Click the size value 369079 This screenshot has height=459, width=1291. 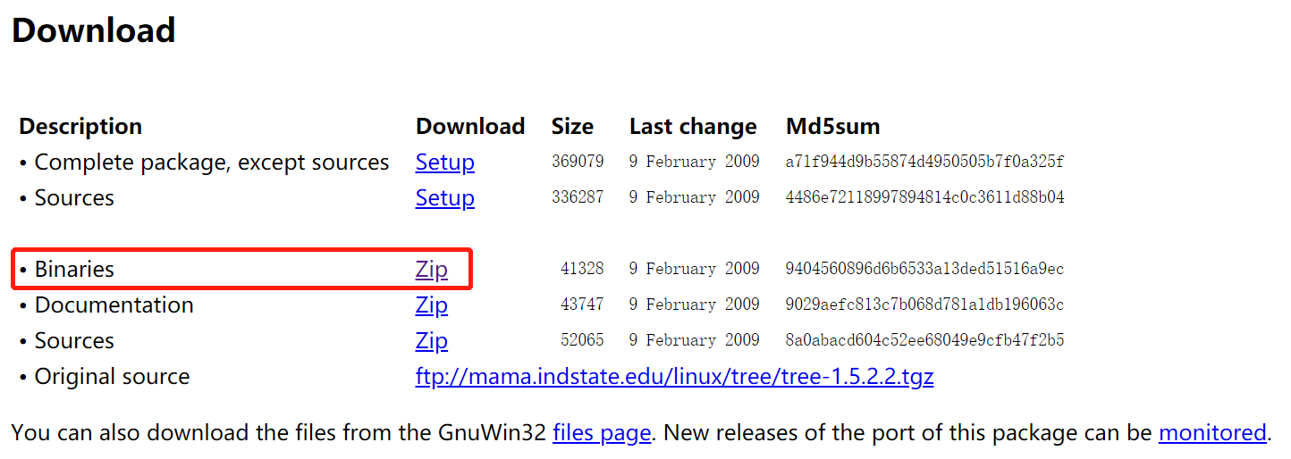coord(578,162)
